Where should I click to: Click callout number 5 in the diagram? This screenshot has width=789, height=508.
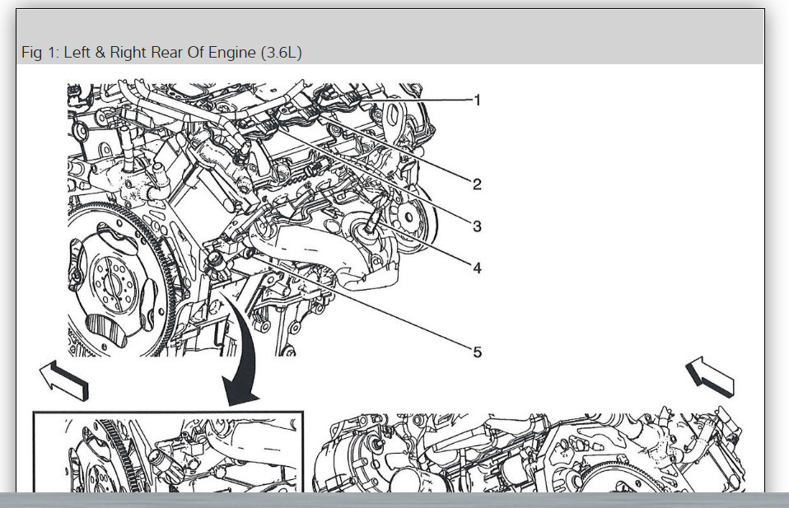click(x=477, y=352)
